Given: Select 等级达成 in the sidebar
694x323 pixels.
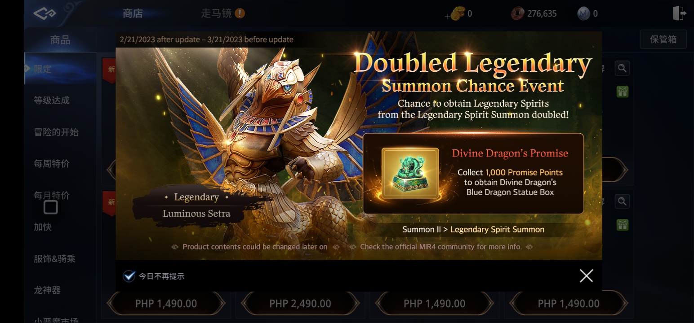Looking at the screenshot, I should (x=52, y=100).
